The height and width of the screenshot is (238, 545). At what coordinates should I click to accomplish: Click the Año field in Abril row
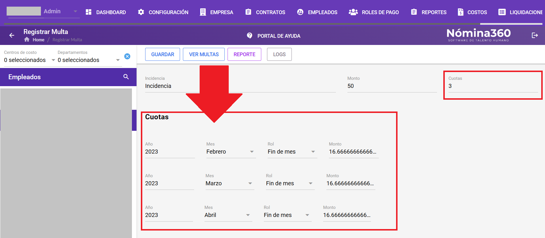click(x=169, y=215)
